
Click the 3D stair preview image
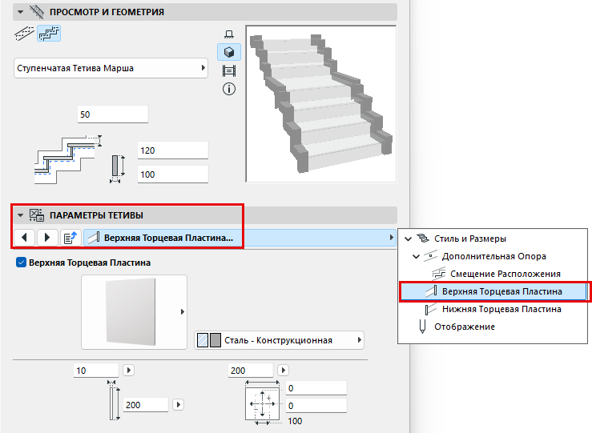pos(321,104)
